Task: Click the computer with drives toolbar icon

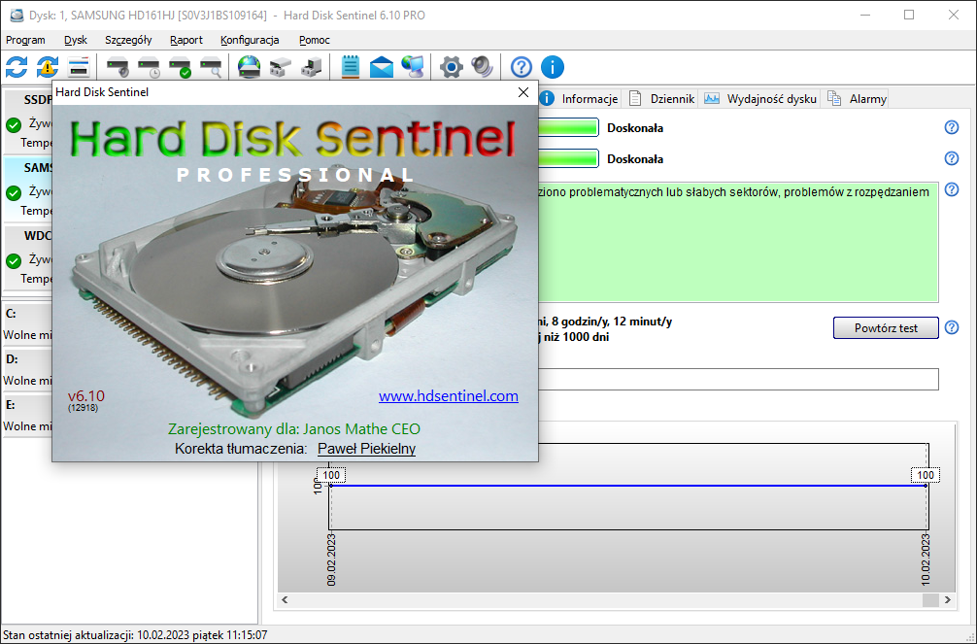Action: (x=311, y=67)
